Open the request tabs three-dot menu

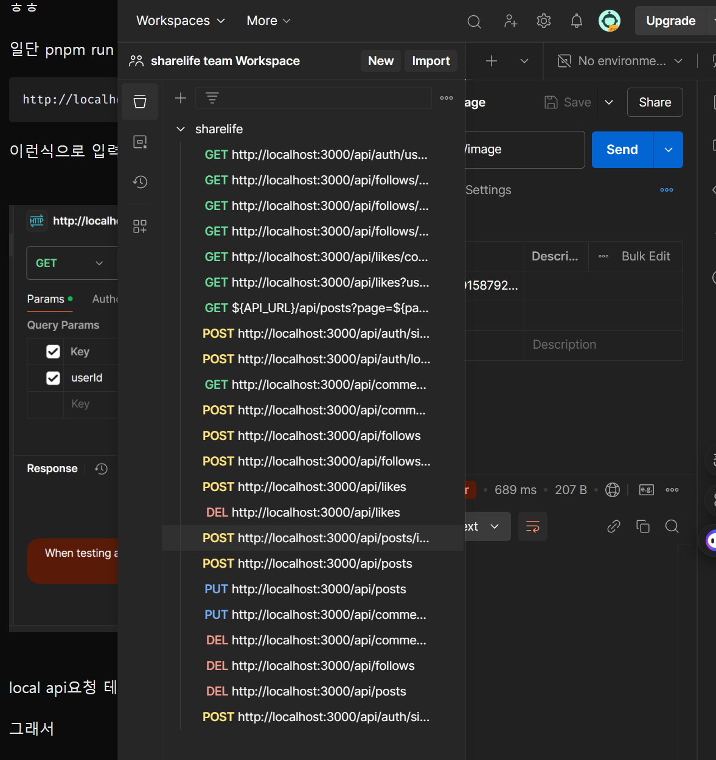tap(667, 190)
